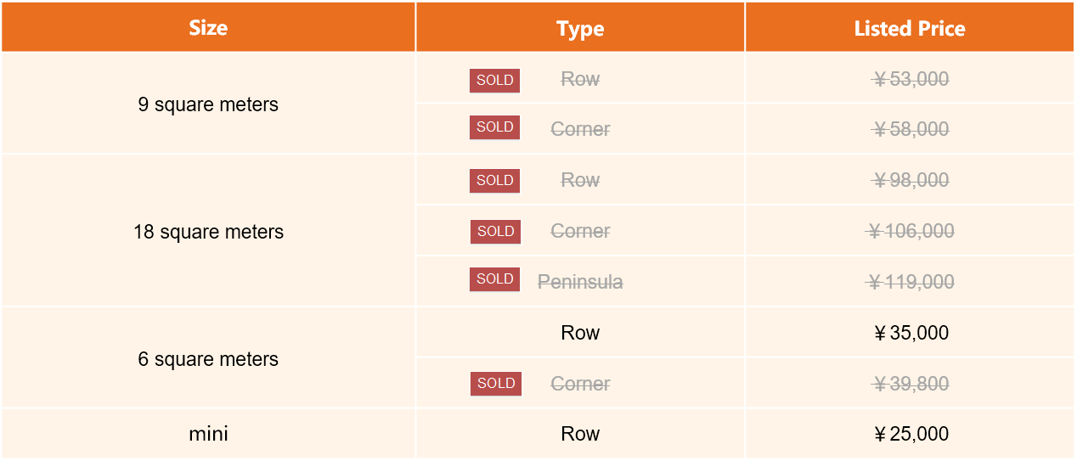Click the struck-through ¥119,000 price
The image size is (1077, 461).
[910, 282]
